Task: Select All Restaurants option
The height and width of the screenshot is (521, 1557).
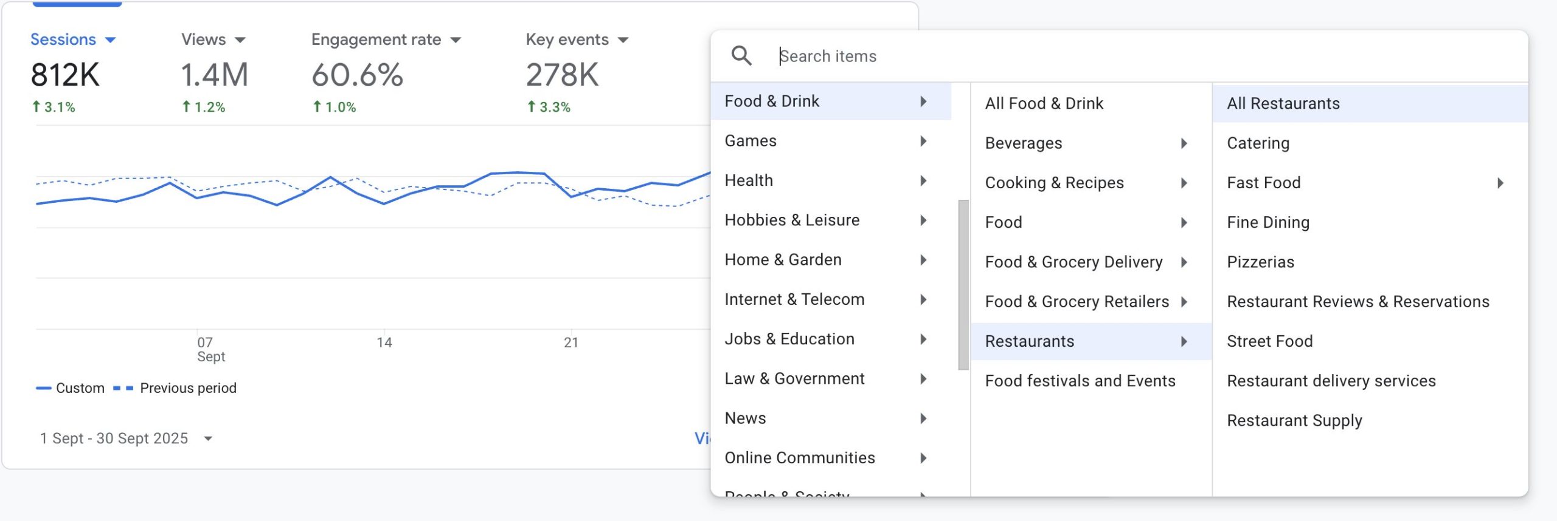Action: [x=1283, y=103]
